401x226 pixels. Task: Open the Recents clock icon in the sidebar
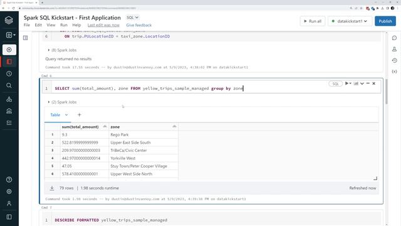tap(9, 74)
